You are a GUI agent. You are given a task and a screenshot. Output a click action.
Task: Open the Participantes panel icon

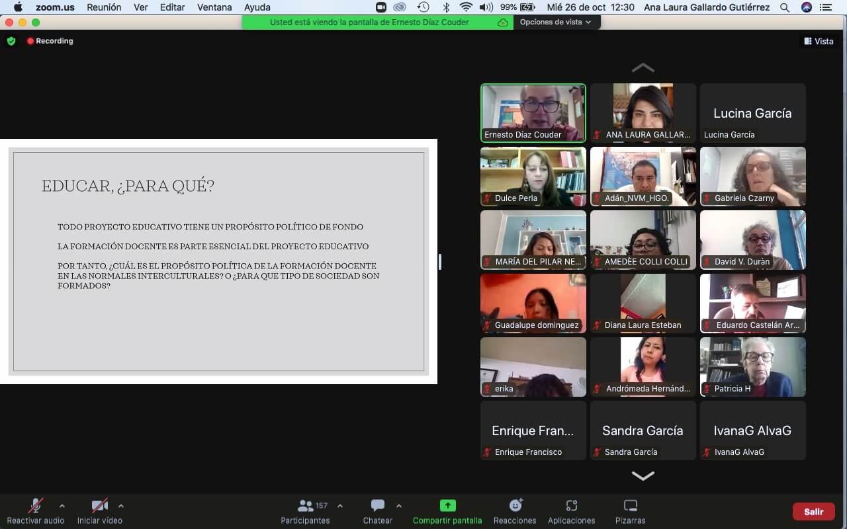(x=305, y=506)
